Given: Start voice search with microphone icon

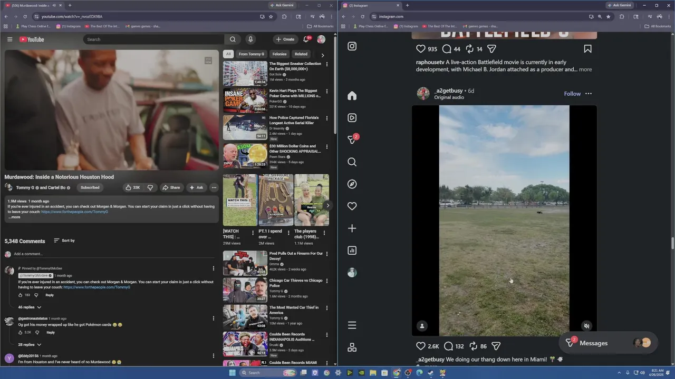Looking at the screenshot, I should [250, 39].
